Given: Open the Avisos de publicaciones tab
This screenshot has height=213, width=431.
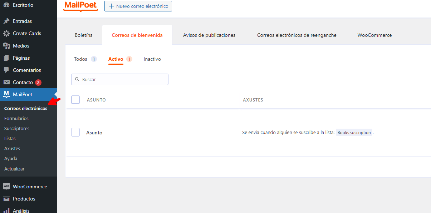Looking at the screenshot, I should [x=209, y=35].
